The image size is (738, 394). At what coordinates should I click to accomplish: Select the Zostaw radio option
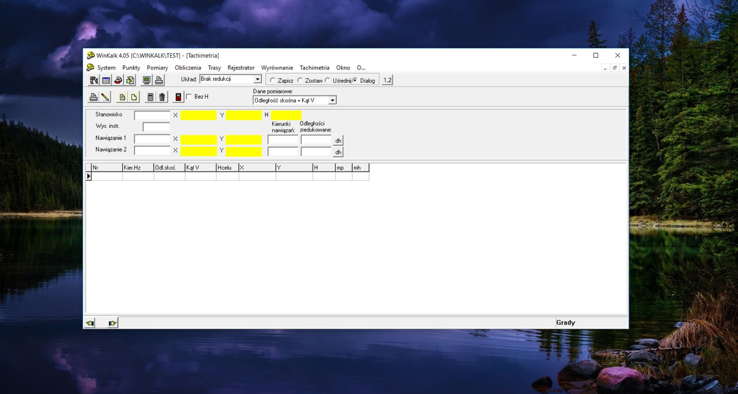pyautogui.click(x=300, y=80)
